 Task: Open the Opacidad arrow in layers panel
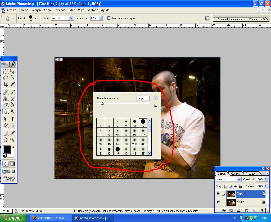tap(266, 179)
